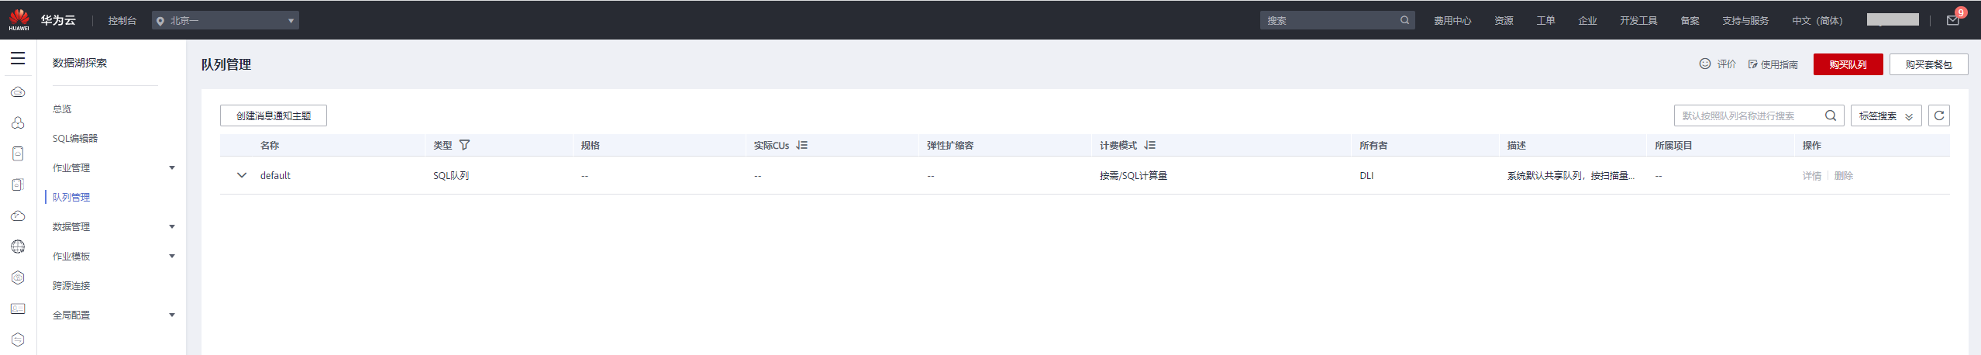Go to 跨源连接 page
The height and width of the screenshot is (355, 1981).
[71, 285]
